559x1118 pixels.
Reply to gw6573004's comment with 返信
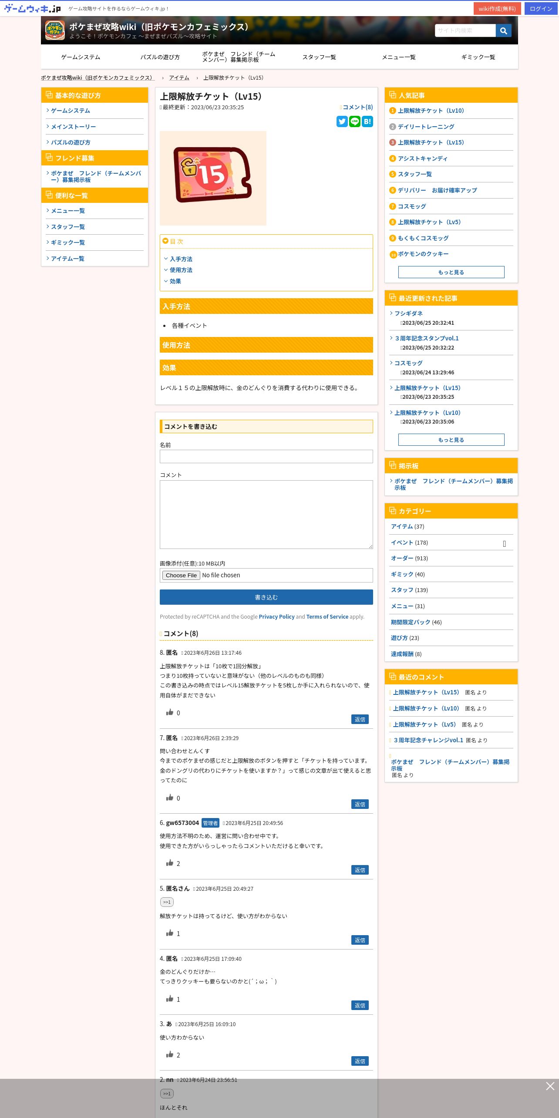point(360,870)
